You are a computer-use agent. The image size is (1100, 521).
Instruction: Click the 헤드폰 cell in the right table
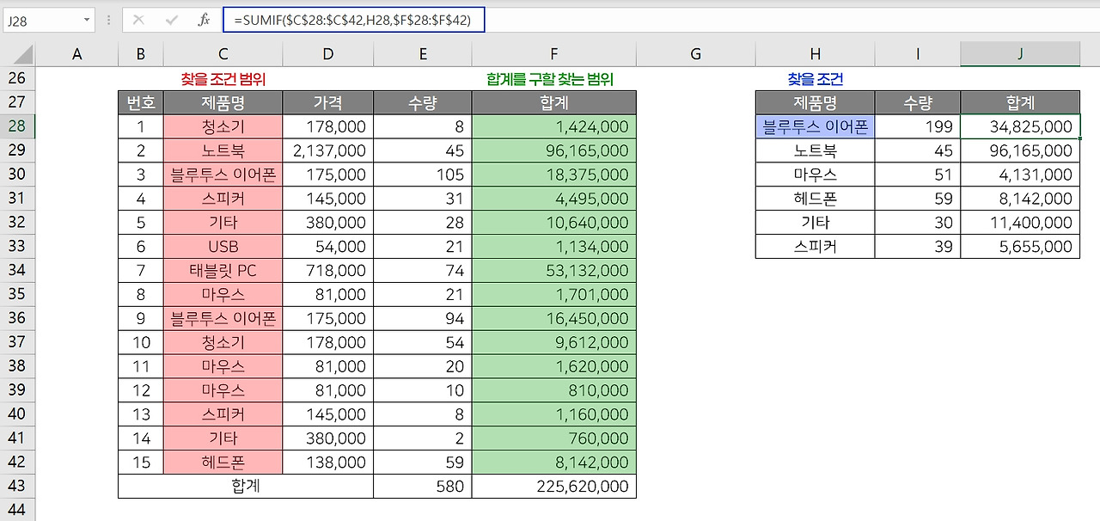[816, 199]
